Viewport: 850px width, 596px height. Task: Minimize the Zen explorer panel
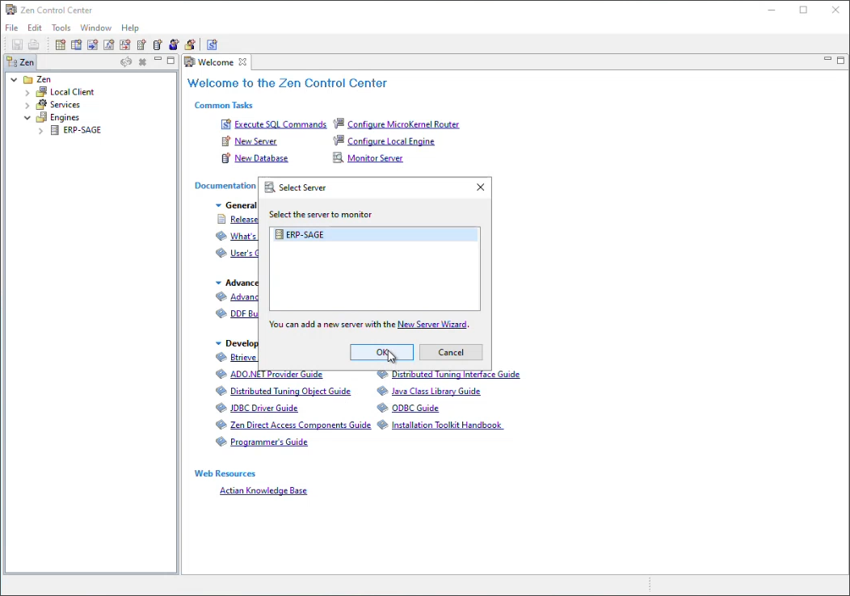tap(158, 59)
